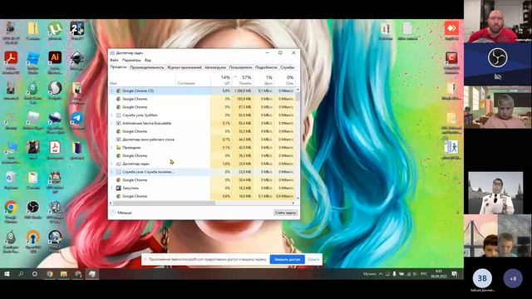Viewport: 532px width, 299px height.
Task: Open the +8 more participants bubble
Action: click(513, 278)
